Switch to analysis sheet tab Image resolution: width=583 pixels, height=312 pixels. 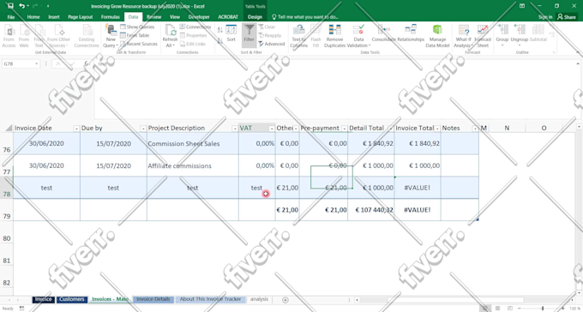[259, 299]
